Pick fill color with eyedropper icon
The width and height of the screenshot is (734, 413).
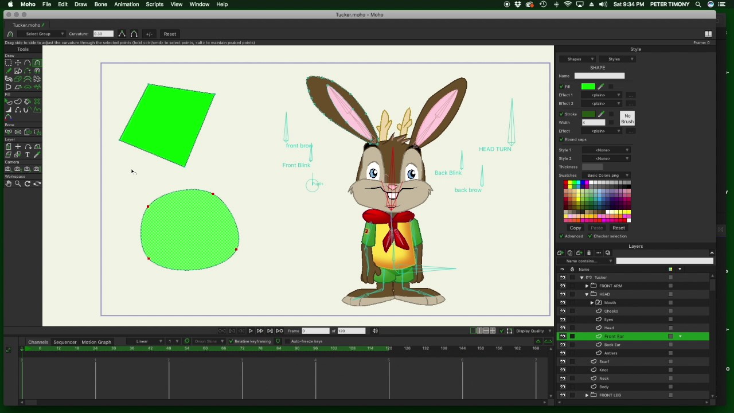coord(601,87)
